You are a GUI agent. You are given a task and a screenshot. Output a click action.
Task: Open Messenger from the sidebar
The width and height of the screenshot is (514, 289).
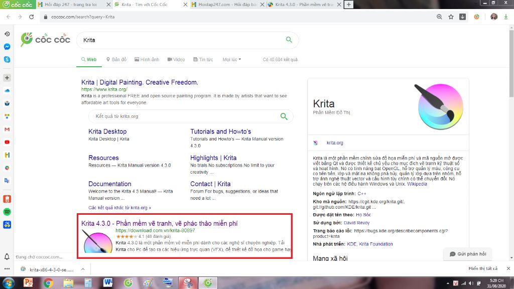point(7,47)
